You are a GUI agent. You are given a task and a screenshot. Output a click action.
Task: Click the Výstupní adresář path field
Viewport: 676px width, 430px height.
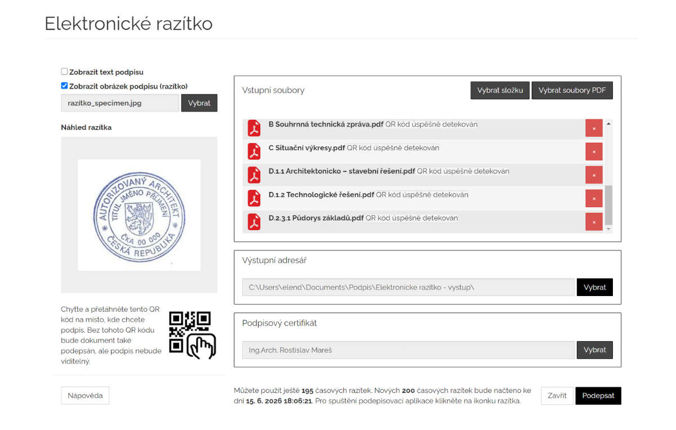point(408,287)
